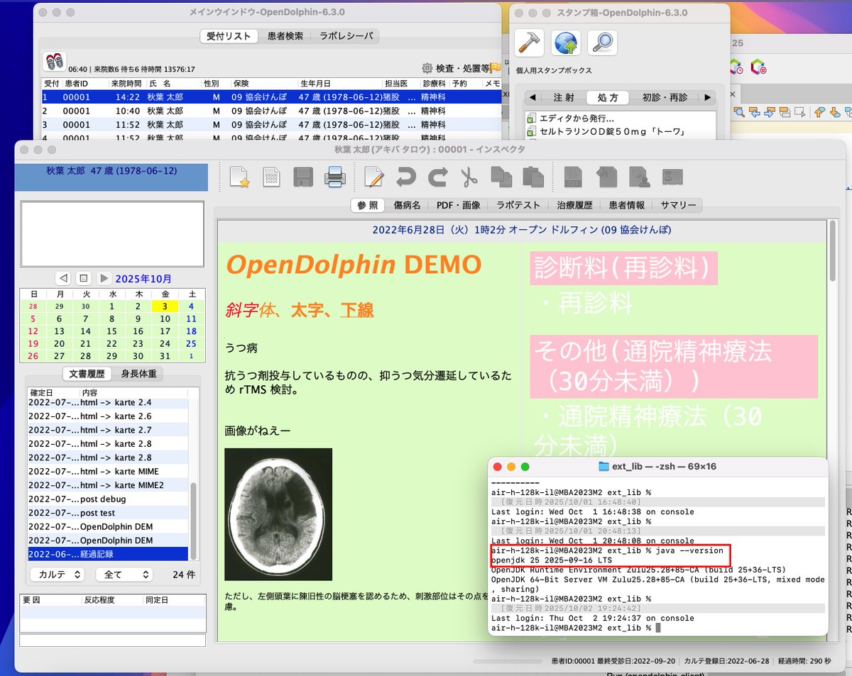Switch to 身長体重 tab

(138, 374)
